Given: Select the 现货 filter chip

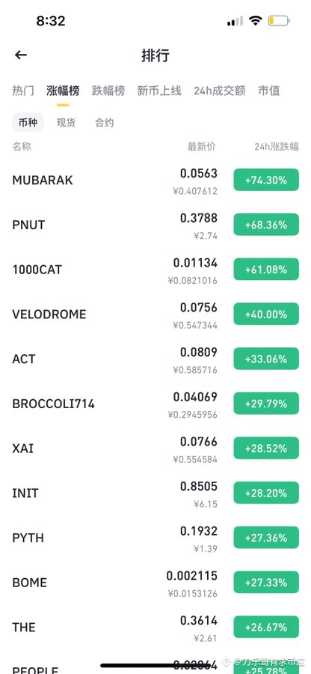Looking at the screenshot, I should click(x=66, y=123).
